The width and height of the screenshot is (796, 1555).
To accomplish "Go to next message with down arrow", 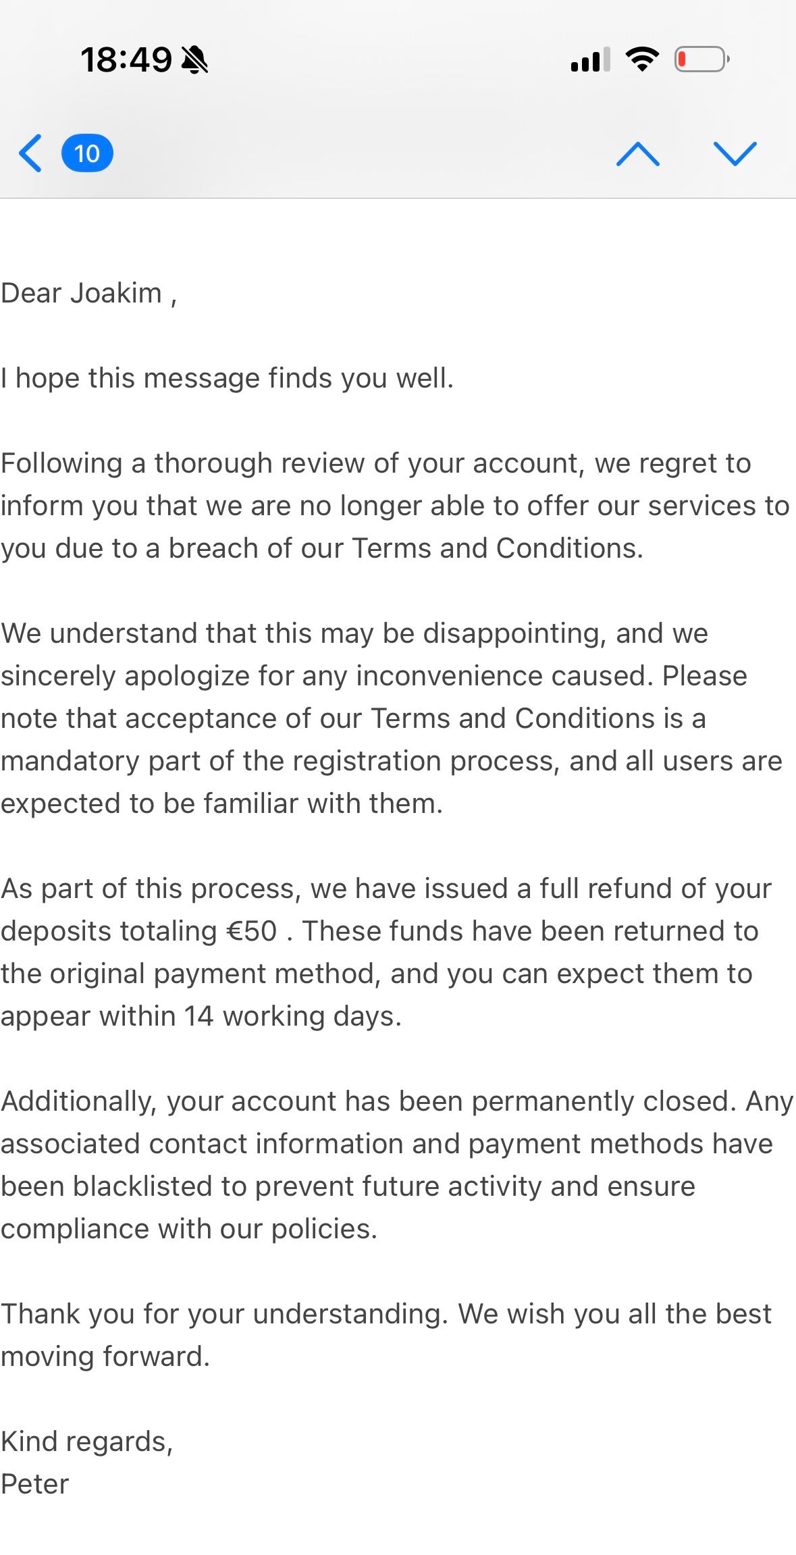I will 735,153.
